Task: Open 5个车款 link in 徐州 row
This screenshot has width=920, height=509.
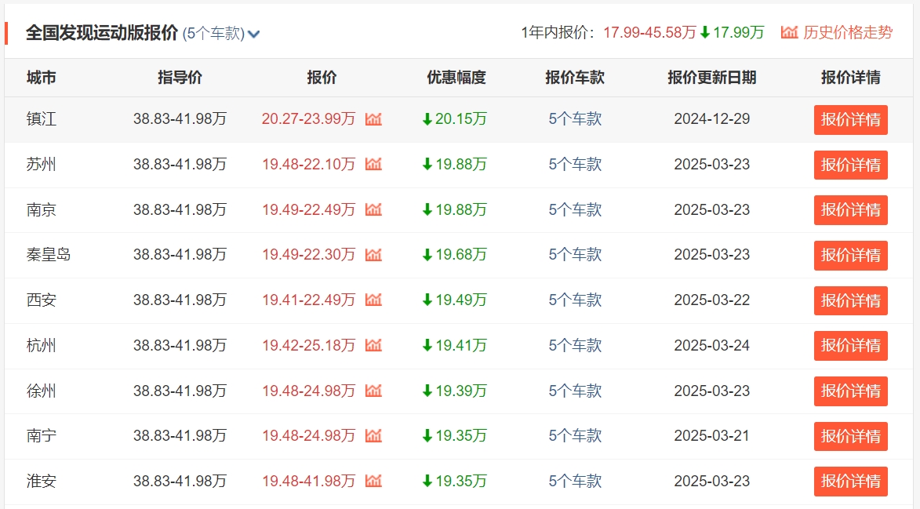Action: [x=575, y=391]
